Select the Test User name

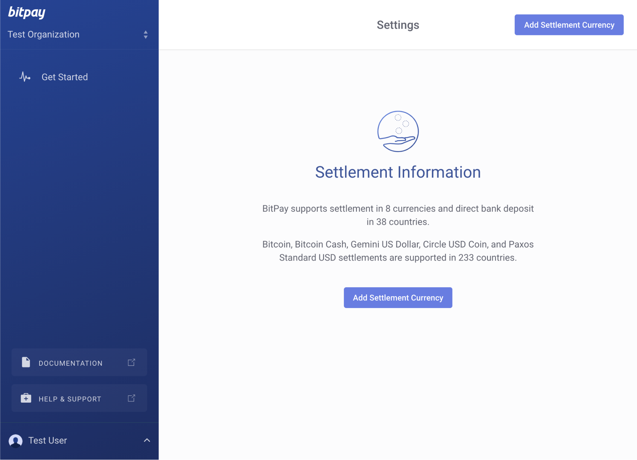coord(48,441)
